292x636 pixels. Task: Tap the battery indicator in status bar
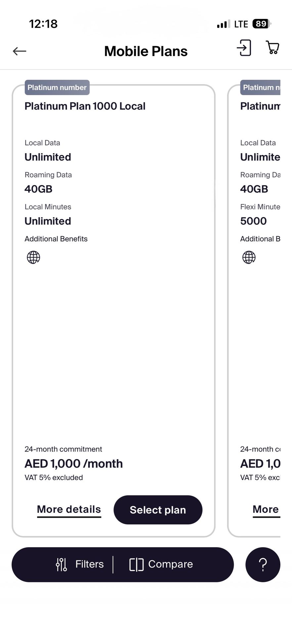(x=261, y=24)
